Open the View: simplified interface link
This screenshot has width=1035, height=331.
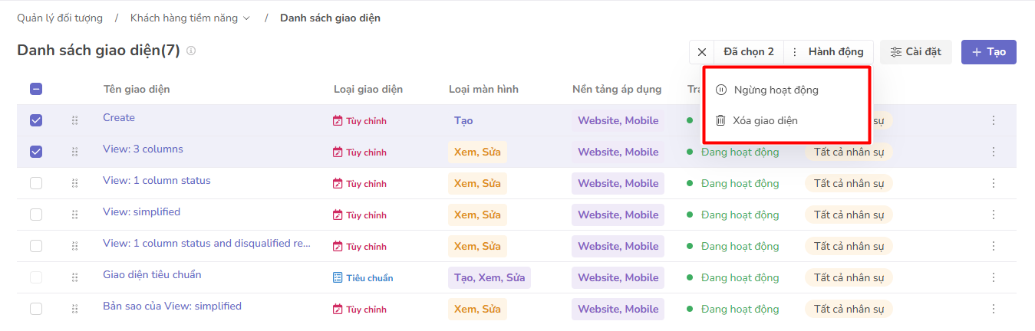pos(142,211)
